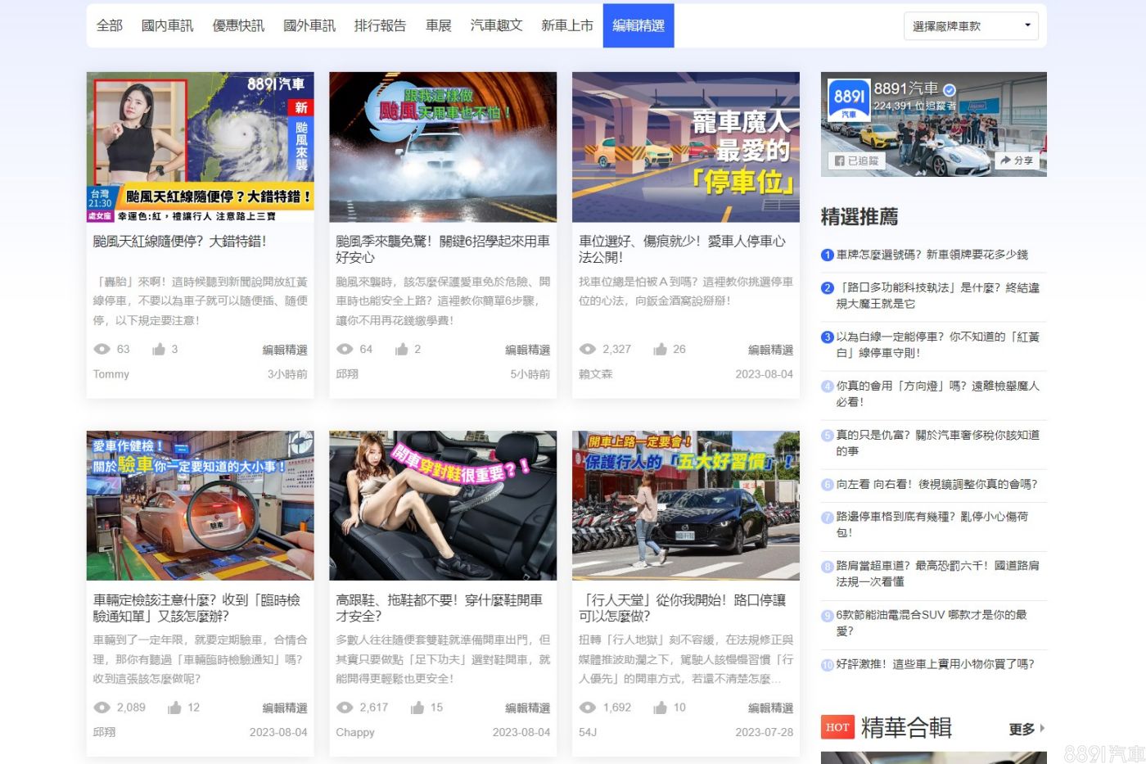Viewport: 1146px width, 764px height.
Task: Click thumbs-up icon on vehicle inspection article
Action: [174, 707]
